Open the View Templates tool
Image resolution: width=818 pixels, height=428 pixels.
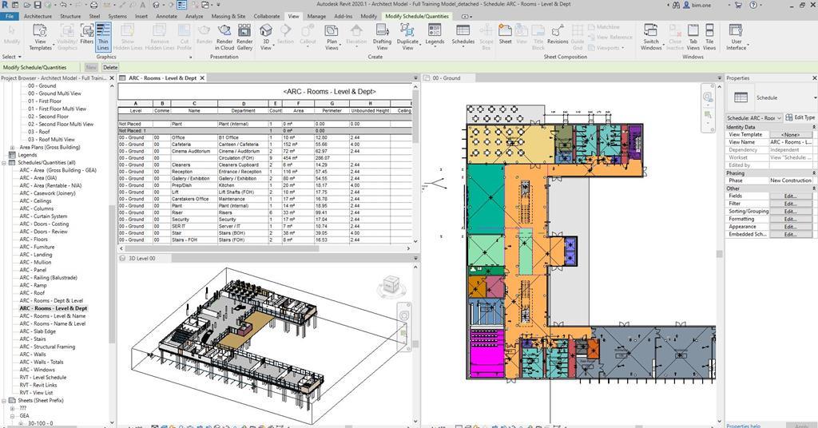41,36
